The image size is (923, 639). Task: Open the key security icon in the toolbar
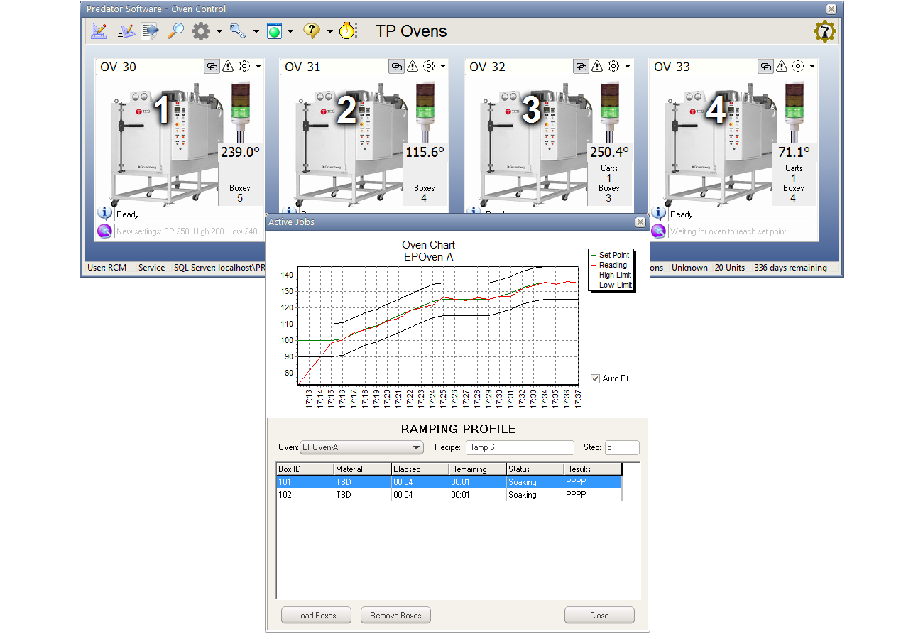236,31
